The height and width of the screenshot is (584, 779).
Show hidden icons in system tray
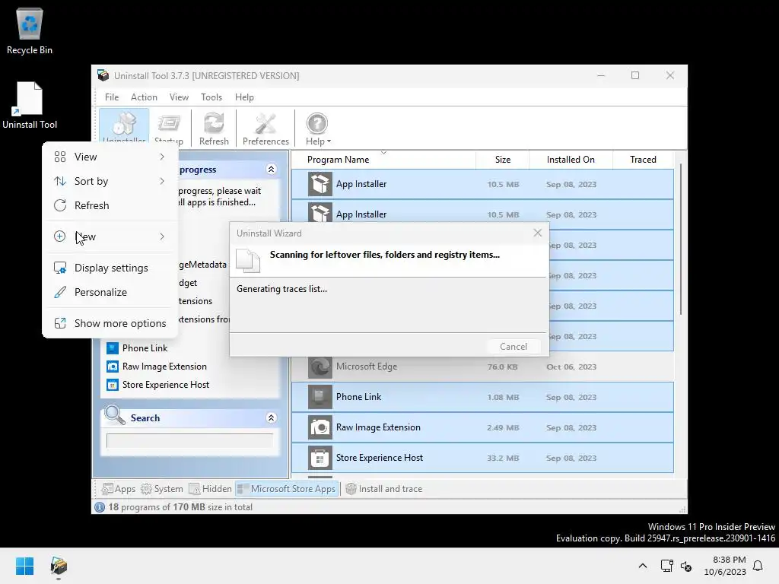tap(642, 566)
